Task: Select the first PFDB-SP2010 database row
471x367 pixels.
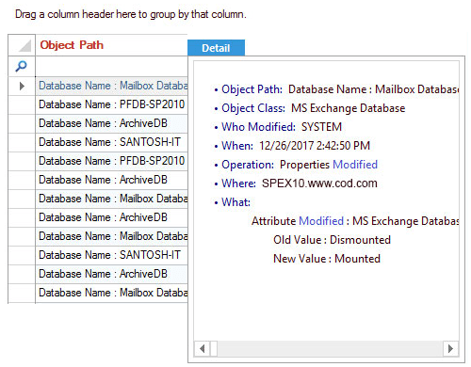Action: (x=111, y=104)
